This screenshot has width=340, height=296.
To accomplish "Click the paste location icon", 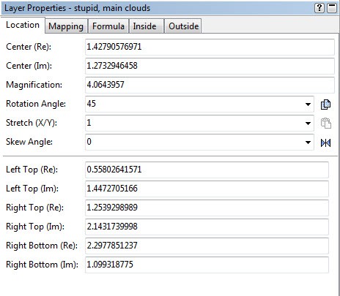I will click(325, 123).
